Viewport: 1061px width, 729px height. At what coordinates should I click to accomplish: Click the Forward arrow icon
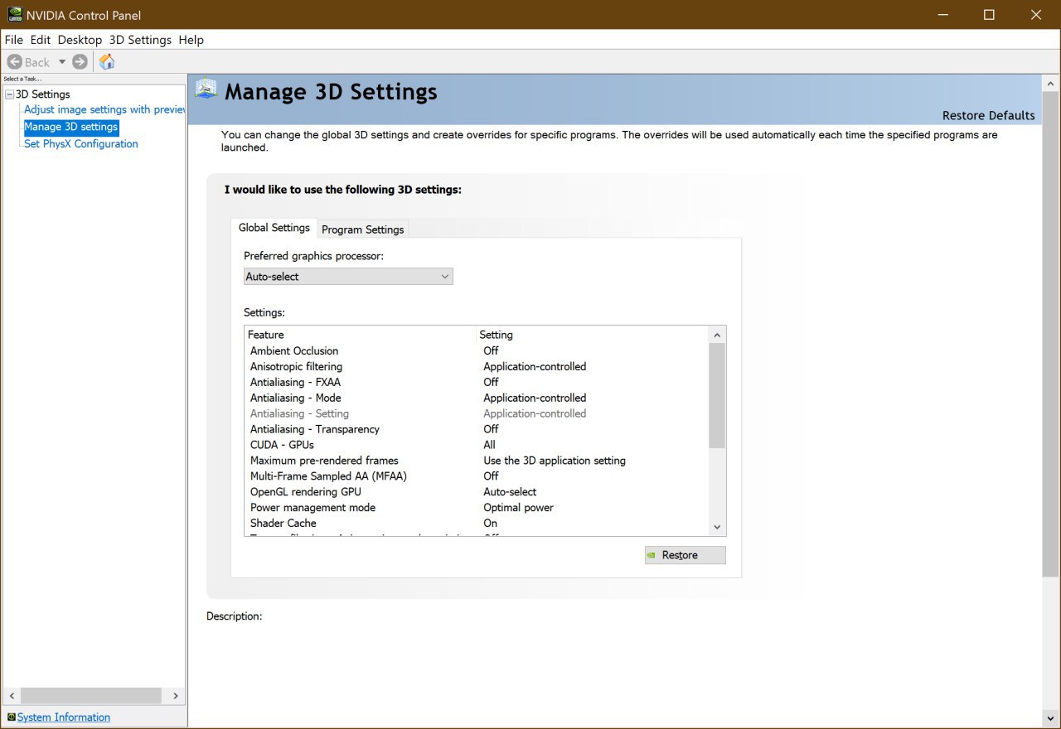80,62
